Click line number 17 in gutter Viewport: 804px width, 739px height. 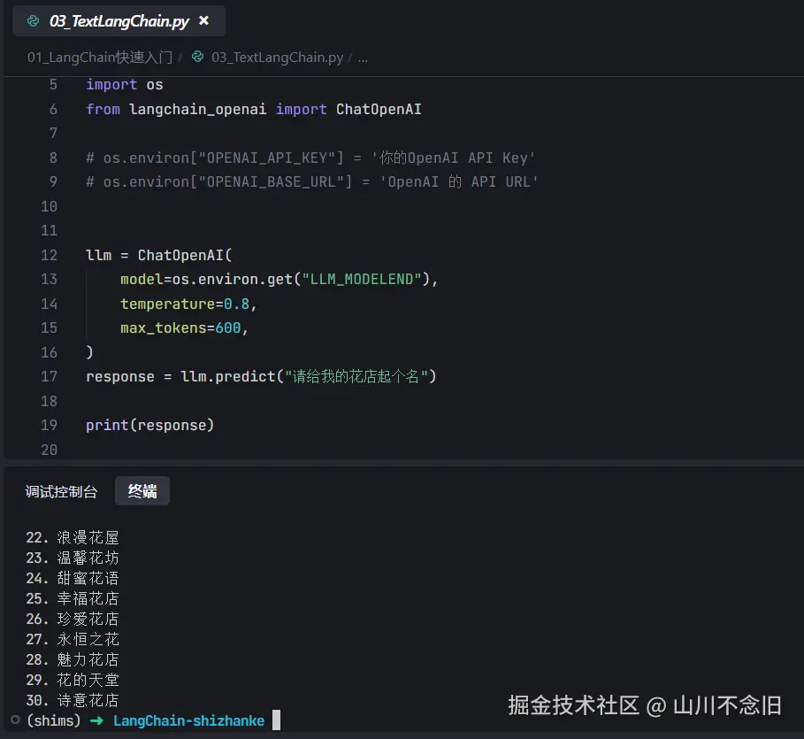(x=50, y=376)
